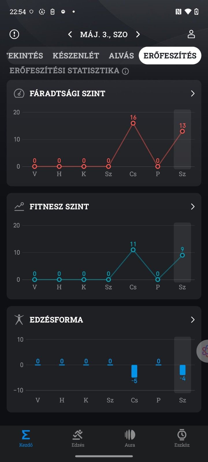The height and width of the screenshot is (462, 208).
Task: Tap the date MÁJ. 3., SZO
Action: coord(104,35)
